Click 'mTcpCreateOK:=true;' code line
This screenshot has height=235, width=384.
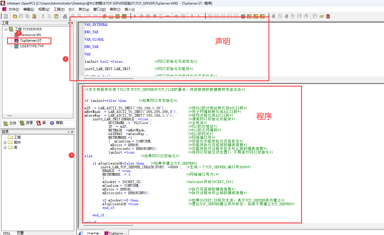(121, 204)
